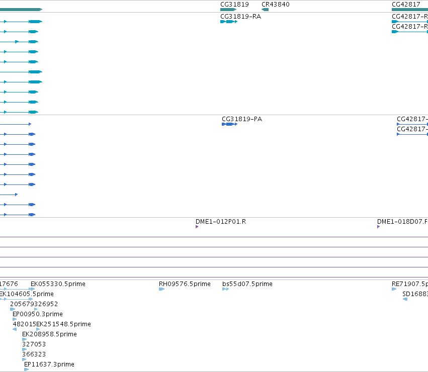Select the CG31819-PA protein glyph
This screenshot has height=372, width=428.
(229, 124)
